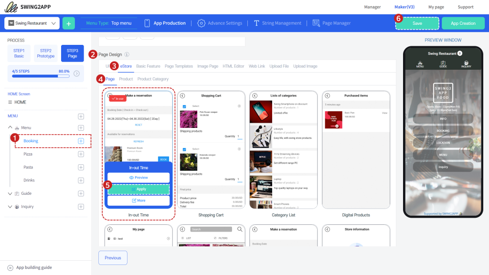Open the Image Page tab
This screenshot has width=489, height=275.
tap(208, 66)
